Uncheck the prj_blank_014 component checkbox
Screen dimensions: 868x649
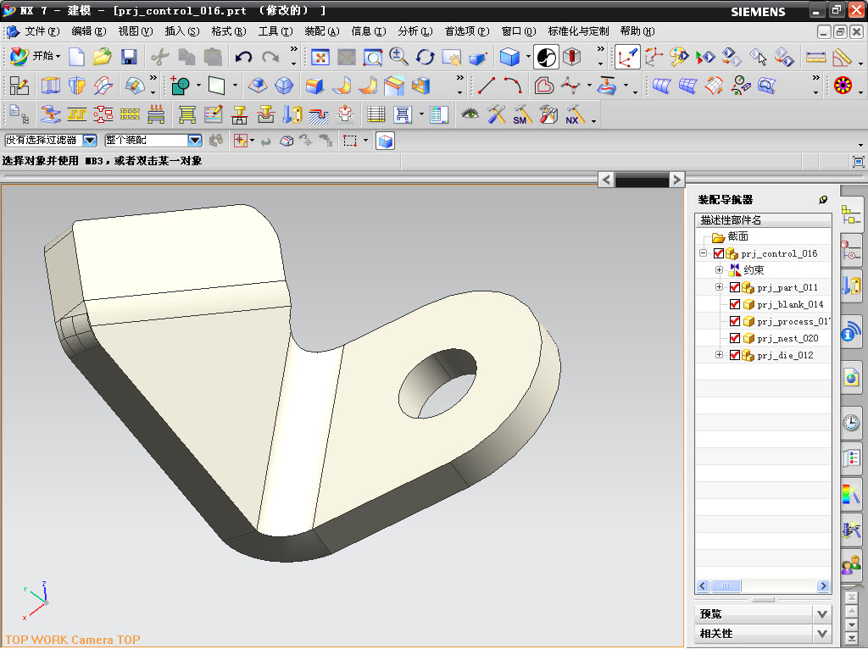pyautogui.click(x=735, y=304)
